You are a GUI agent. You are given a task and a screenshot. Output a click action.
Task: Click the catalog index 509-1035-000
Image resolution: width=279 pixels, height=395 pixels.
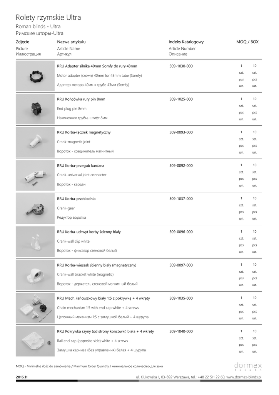point(181,298)
